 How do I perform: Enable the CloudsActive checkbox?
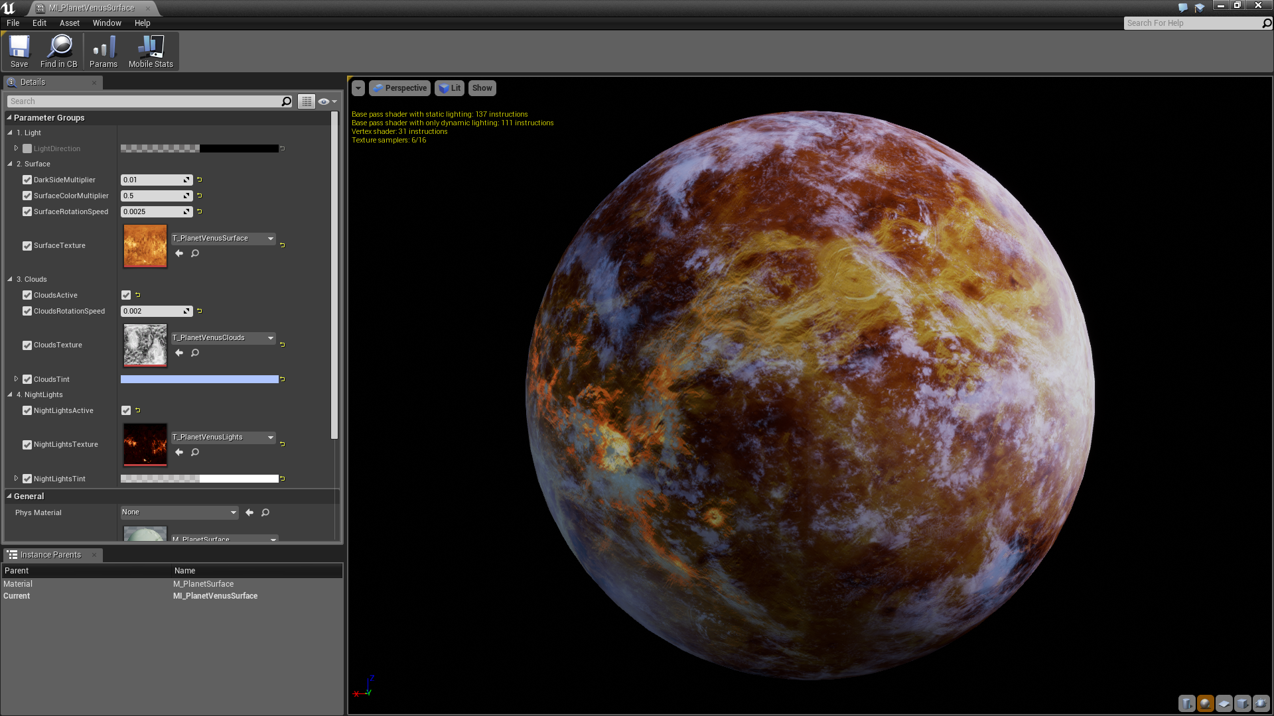click(126, 295)
